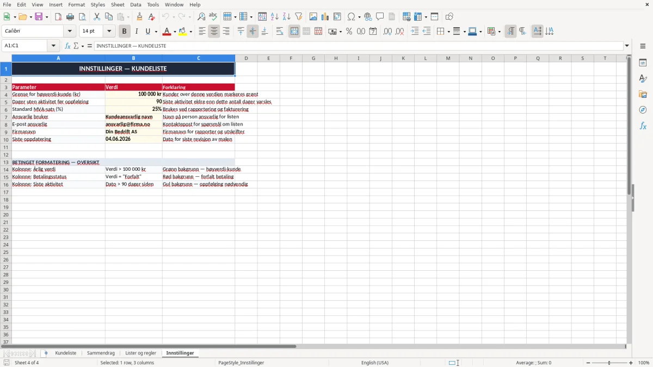Switch to Lister og regler tab
Viewport: 653px width, 367px height.
(x=140, y=353)
